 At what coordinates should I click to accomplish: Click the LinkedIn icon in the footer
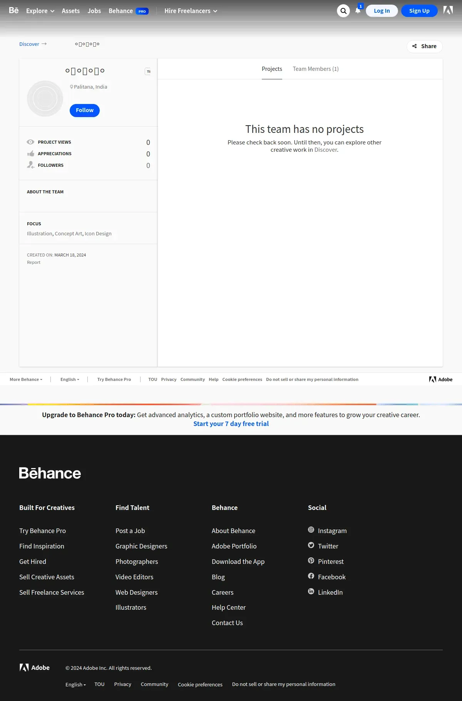(x=311, y=592)
